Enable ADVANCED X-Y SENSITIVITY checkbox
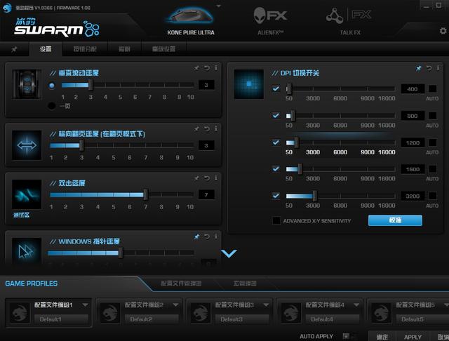Screen dimensions: 449x341 pos(276,220)
